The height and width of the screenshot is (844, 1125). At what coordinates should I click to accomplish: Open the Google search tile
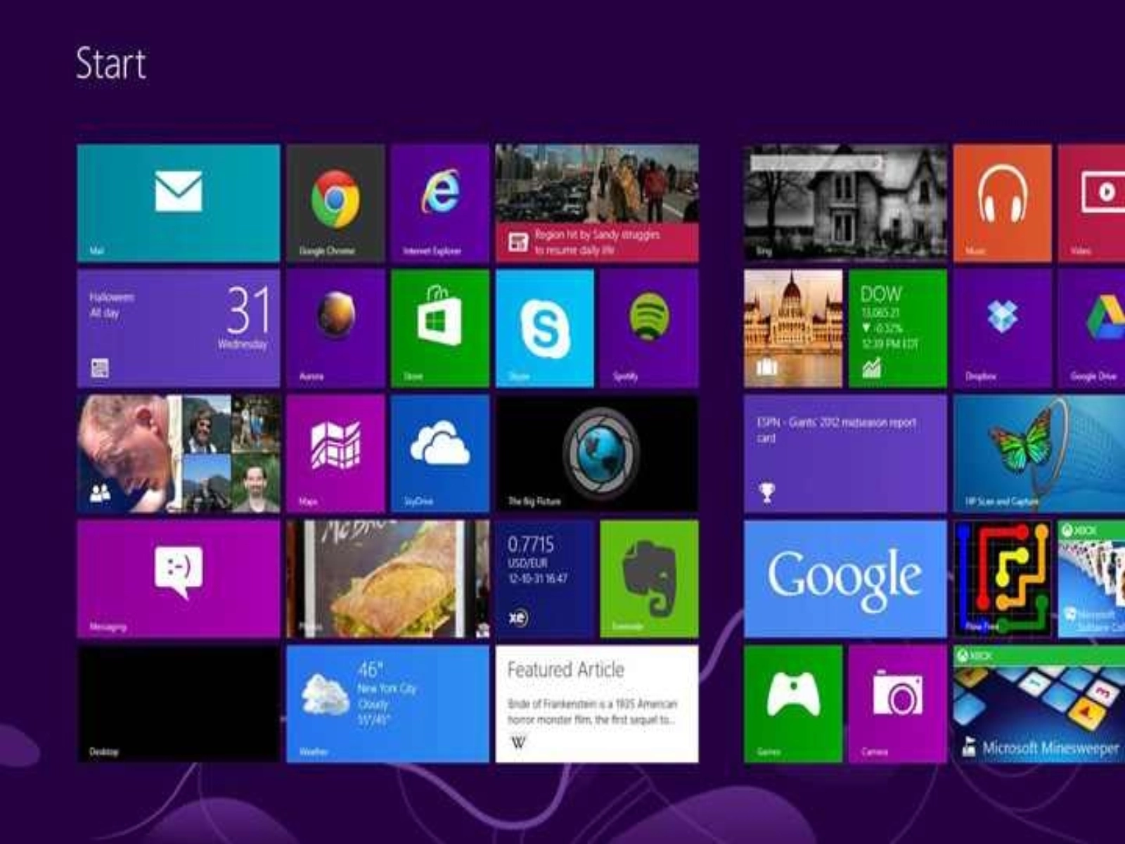[845, 578]
